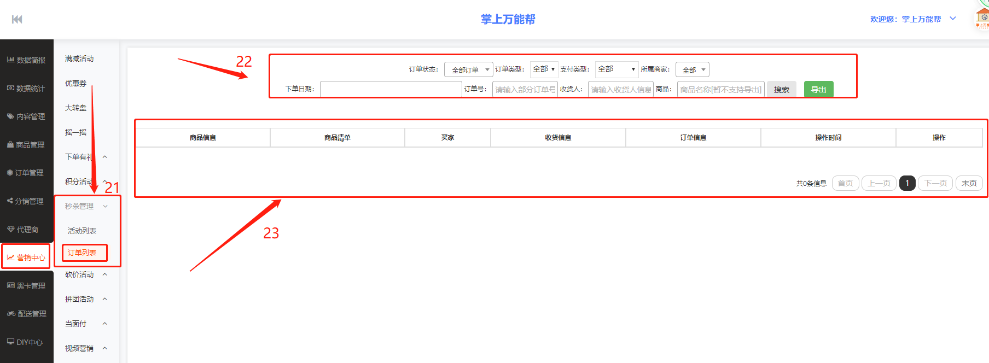This screenshot has height=363, width=989.
Task: Open the 订单类型 dropdown
Action: point(543,69)
